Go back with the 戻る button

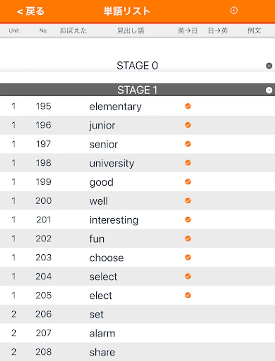pyautogui.click(x=31, y=11)
